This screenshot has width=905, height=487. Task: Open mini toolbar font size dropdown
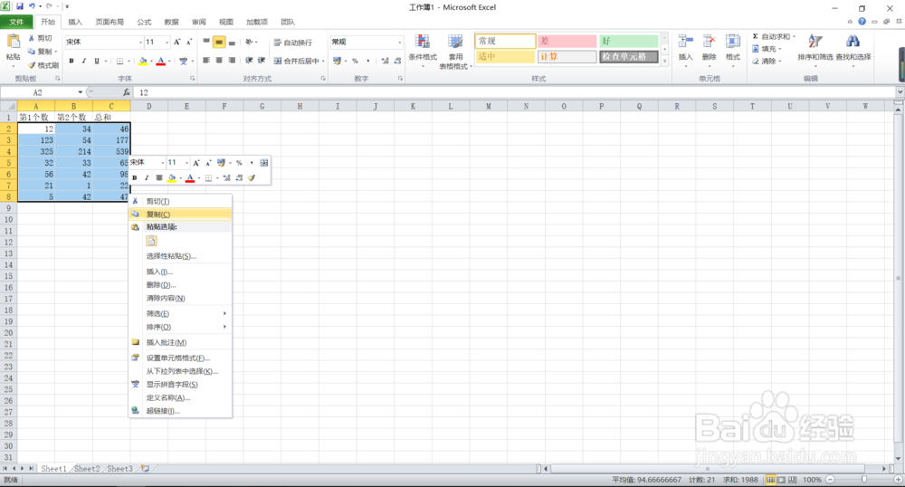click(x=186, y=163)
